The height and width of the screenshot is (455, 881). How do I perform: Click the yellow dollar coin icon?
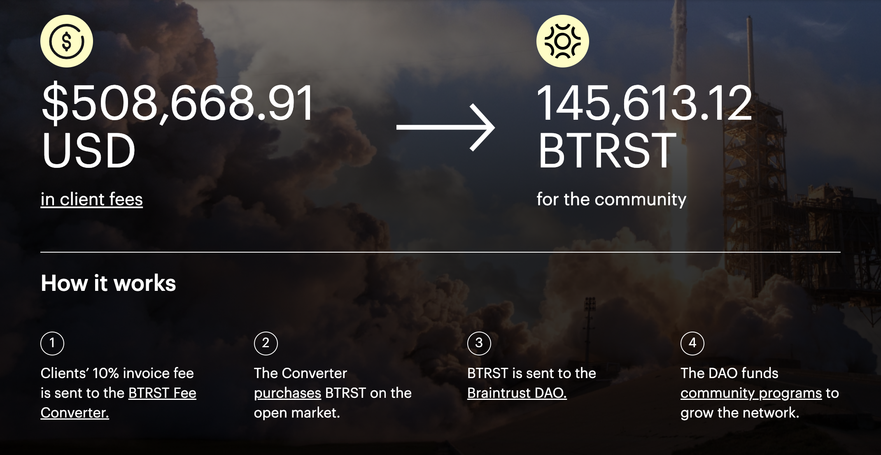click(x=67, y=41)
